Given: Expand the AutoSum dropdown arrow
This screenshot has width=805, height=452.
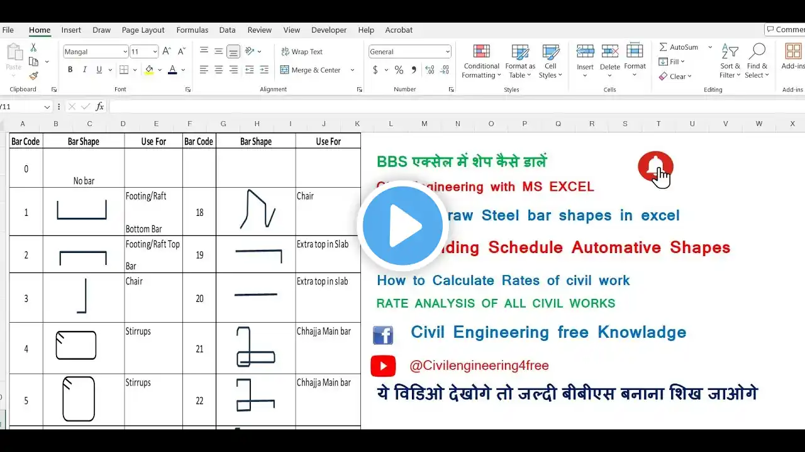Looking at the screenshot, I should [710, 47].
